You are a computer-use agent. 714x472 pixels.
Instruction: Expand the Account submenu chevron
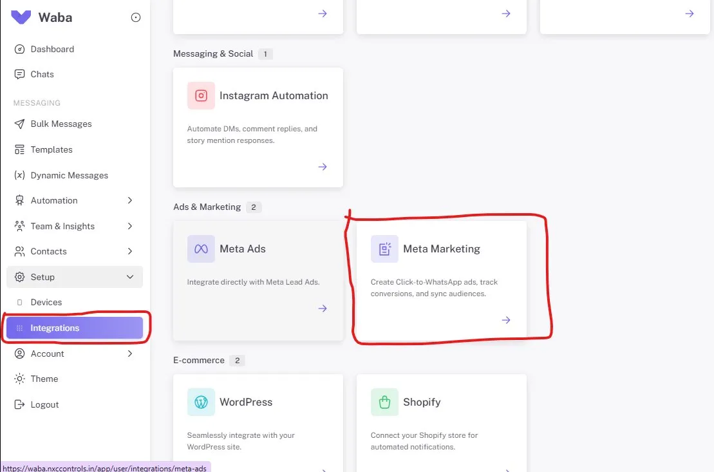point(130,354)
